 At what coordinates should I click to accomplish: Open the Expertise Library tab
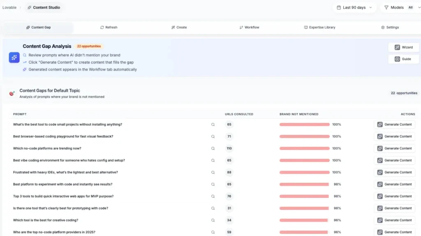click(320, 27)
